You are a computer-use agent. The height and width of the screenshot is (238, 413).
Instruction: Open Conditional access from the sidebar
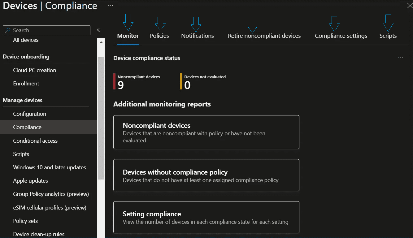[35, 141]
